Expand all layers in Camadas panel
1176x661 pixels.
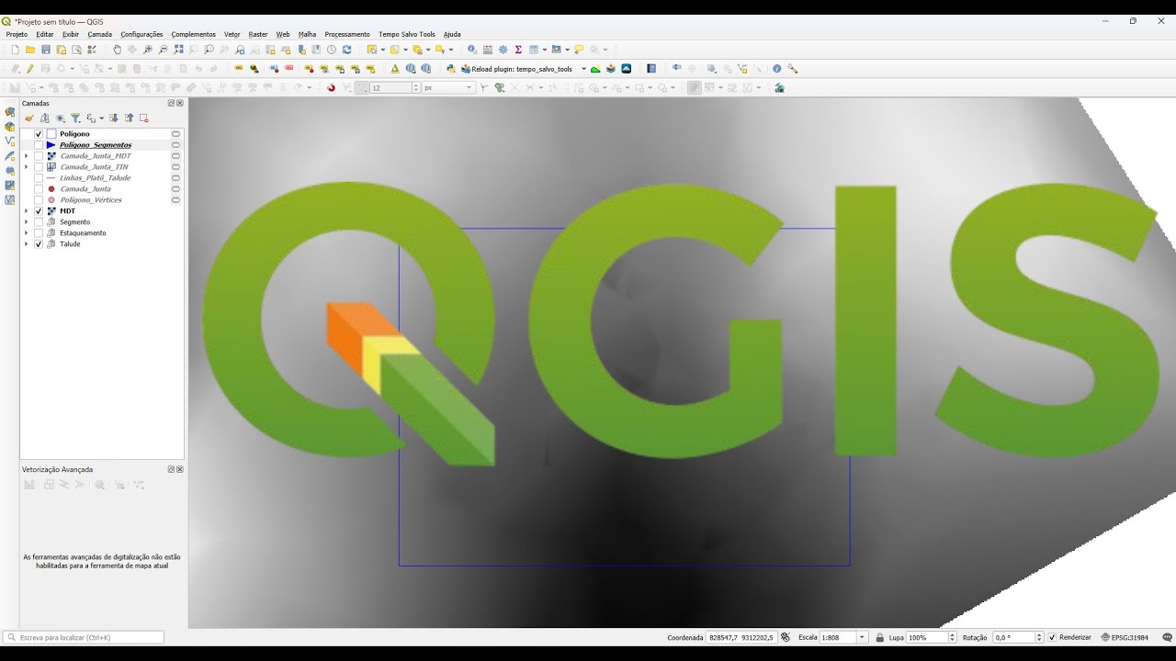point(114,118)
